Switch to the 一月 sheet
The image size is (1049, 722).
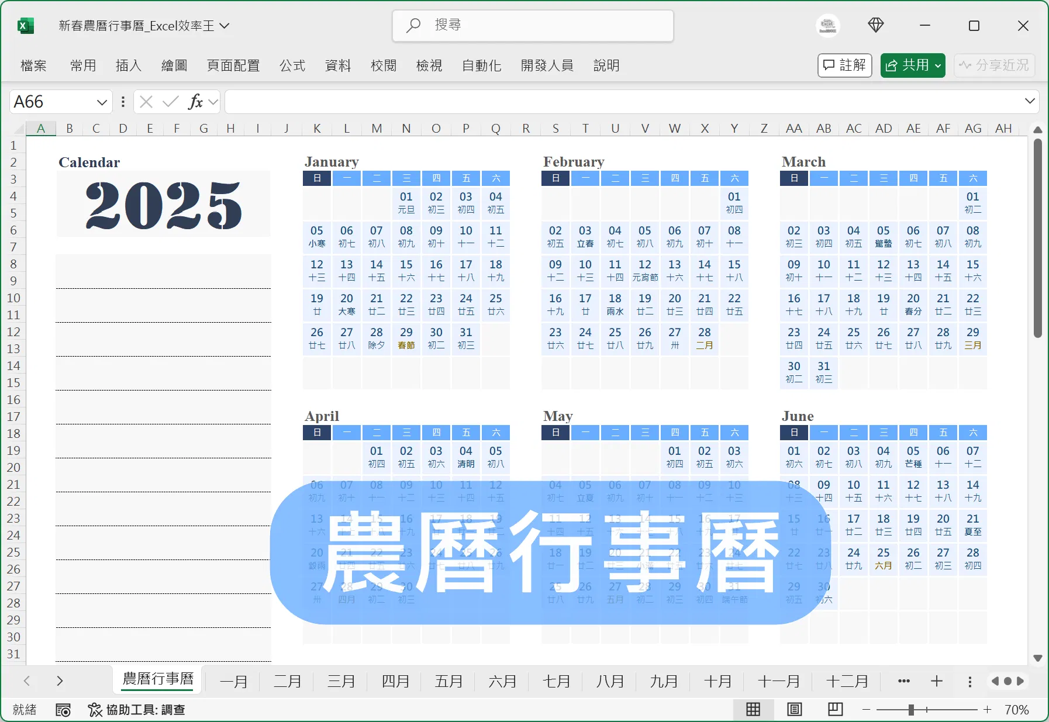(234, 681)
